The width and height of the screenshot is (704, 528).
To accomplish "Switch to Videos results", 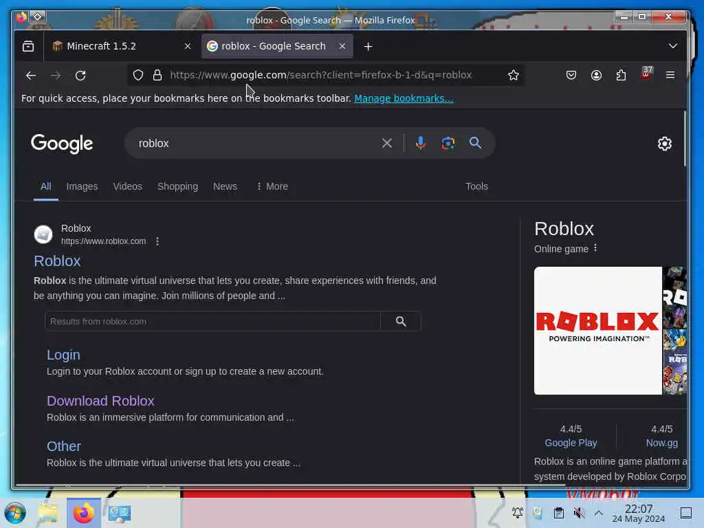I will click(127, 186).
